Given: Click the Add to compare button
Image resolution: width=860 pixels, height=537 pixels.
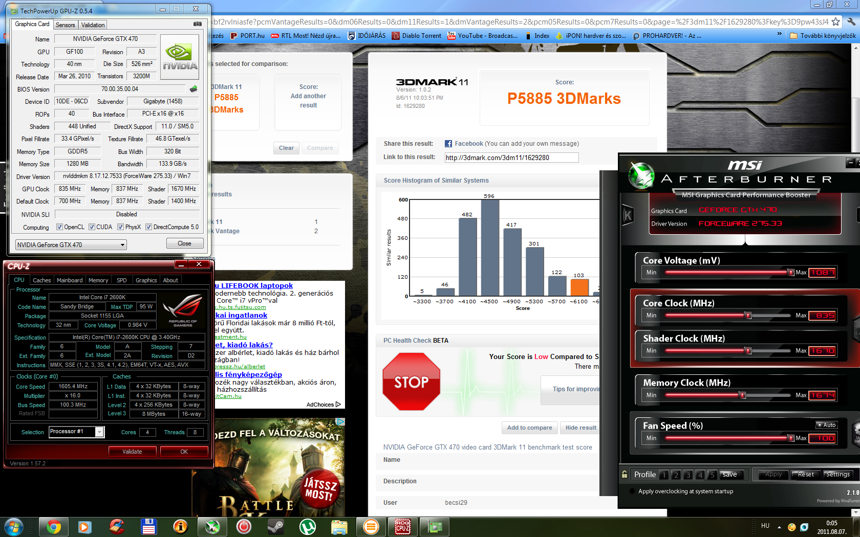Looking at the screenshot, I should pos(529,428).
